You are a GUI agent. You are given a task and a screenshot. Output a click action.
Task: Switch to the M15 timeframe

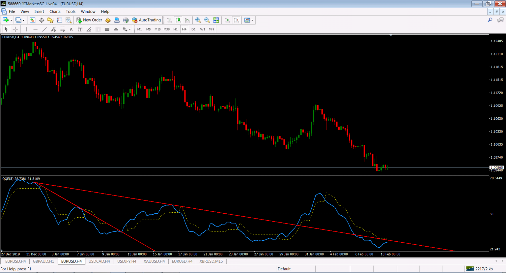(157, 29)
